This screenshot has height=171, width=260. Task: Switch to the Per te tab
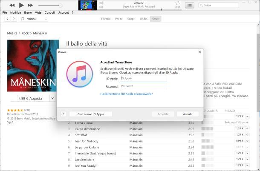(x=119, y=19)
